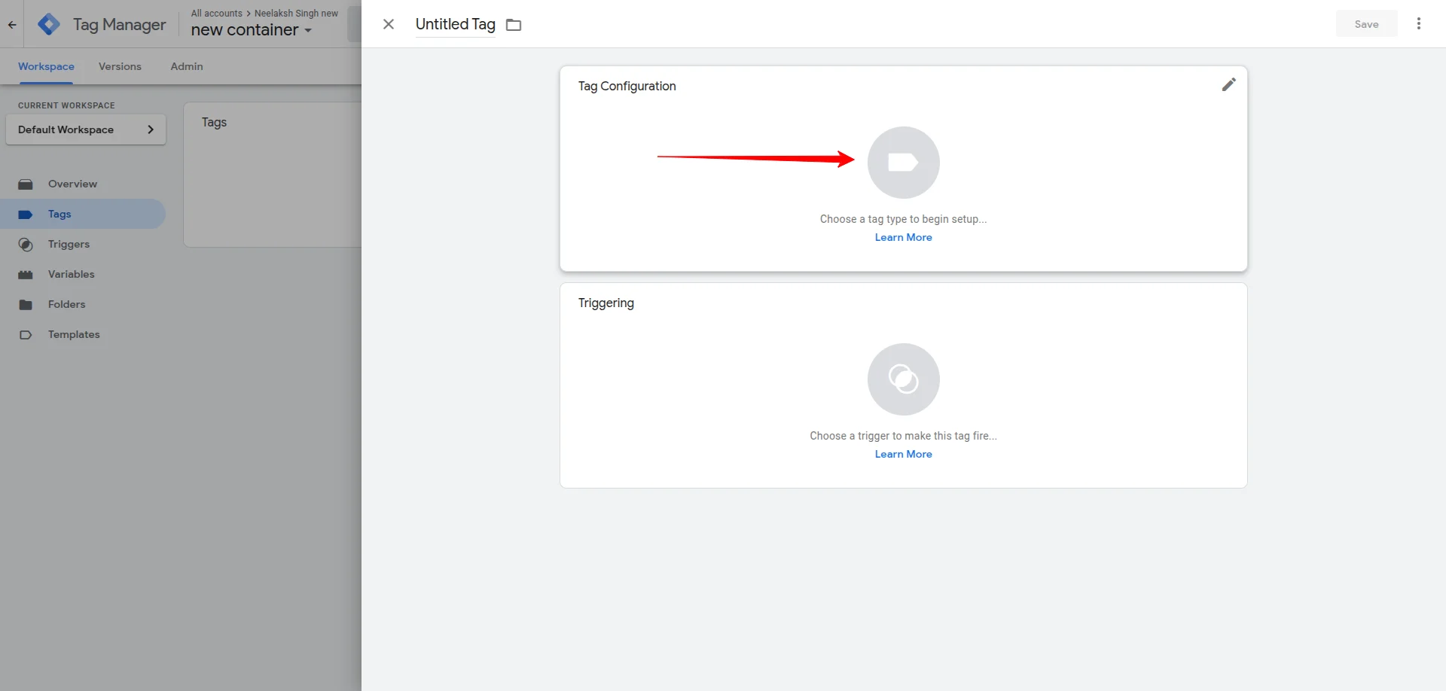Viewport: 1446px width, 691px height.
Task: Open the Triggers section icon
Action: tap(26, 244)
